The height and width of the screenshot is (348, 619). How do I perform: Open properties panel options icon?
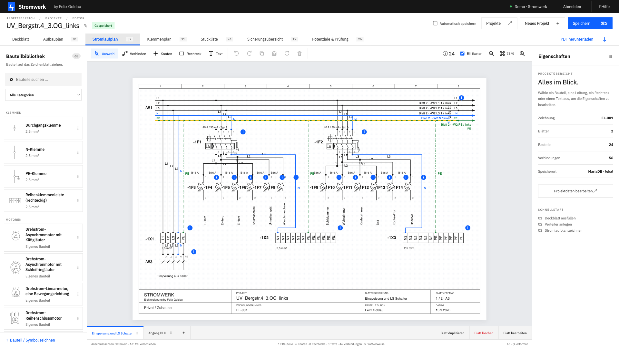coord(611,56)
